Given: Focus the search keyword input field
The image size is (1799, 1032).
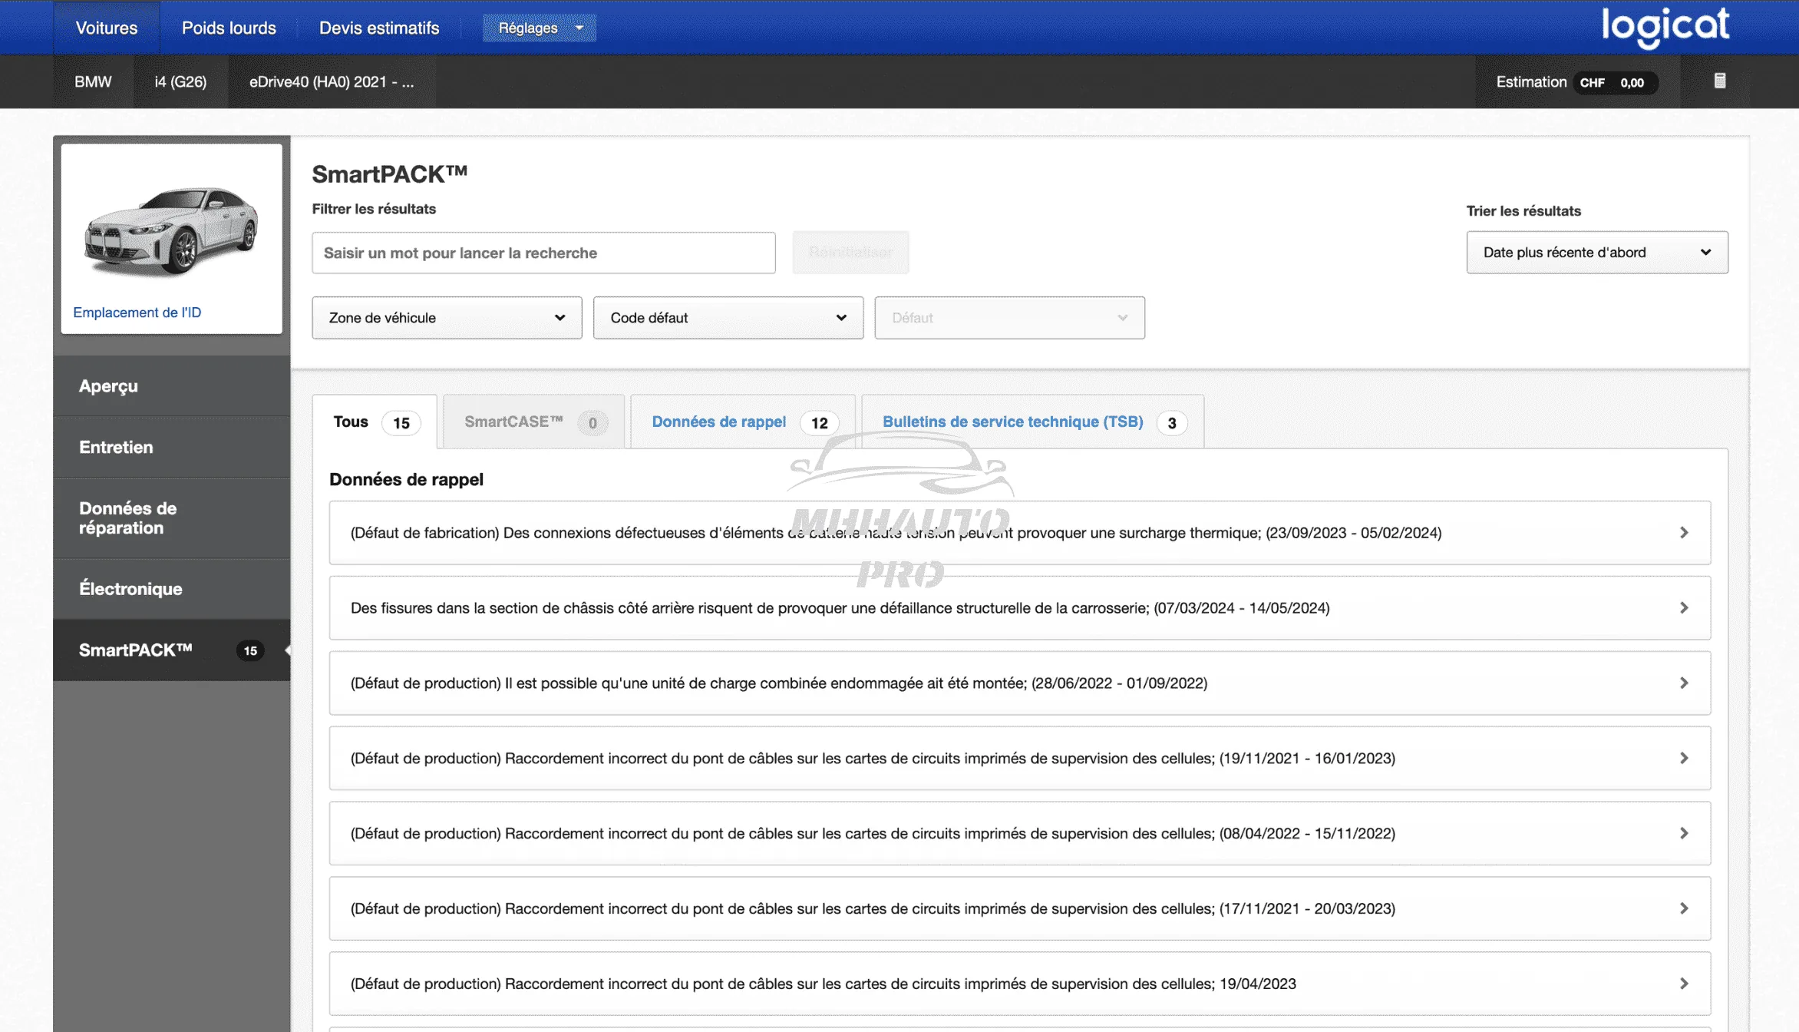Looking at the screenshot, I should coord(543,253).
